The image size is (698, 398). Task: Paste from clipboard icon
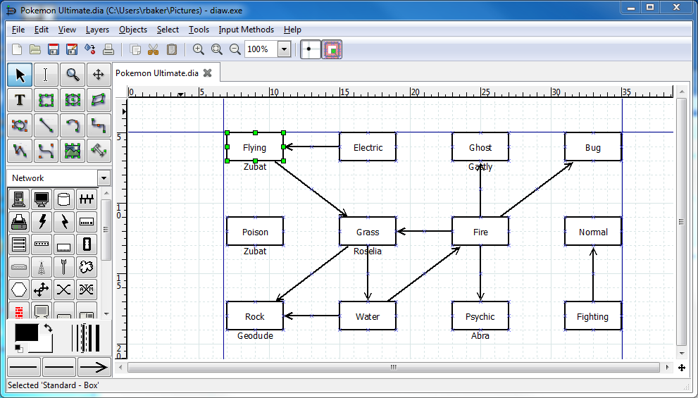coord(172,49)
